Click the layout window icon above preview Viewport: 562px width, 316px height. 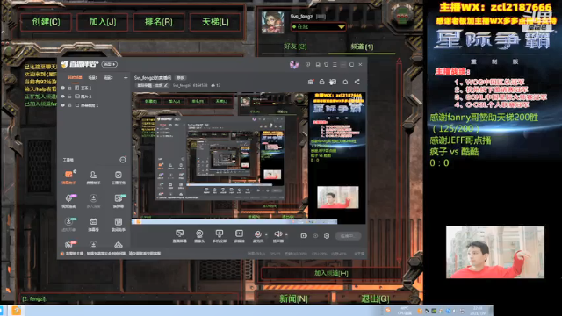[x=333, y=82]
